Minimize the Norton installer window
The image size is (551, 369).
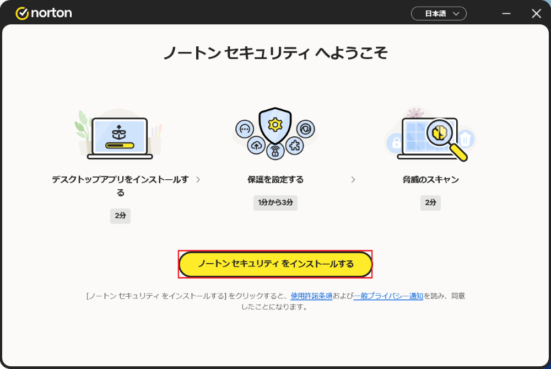point(506,14)
